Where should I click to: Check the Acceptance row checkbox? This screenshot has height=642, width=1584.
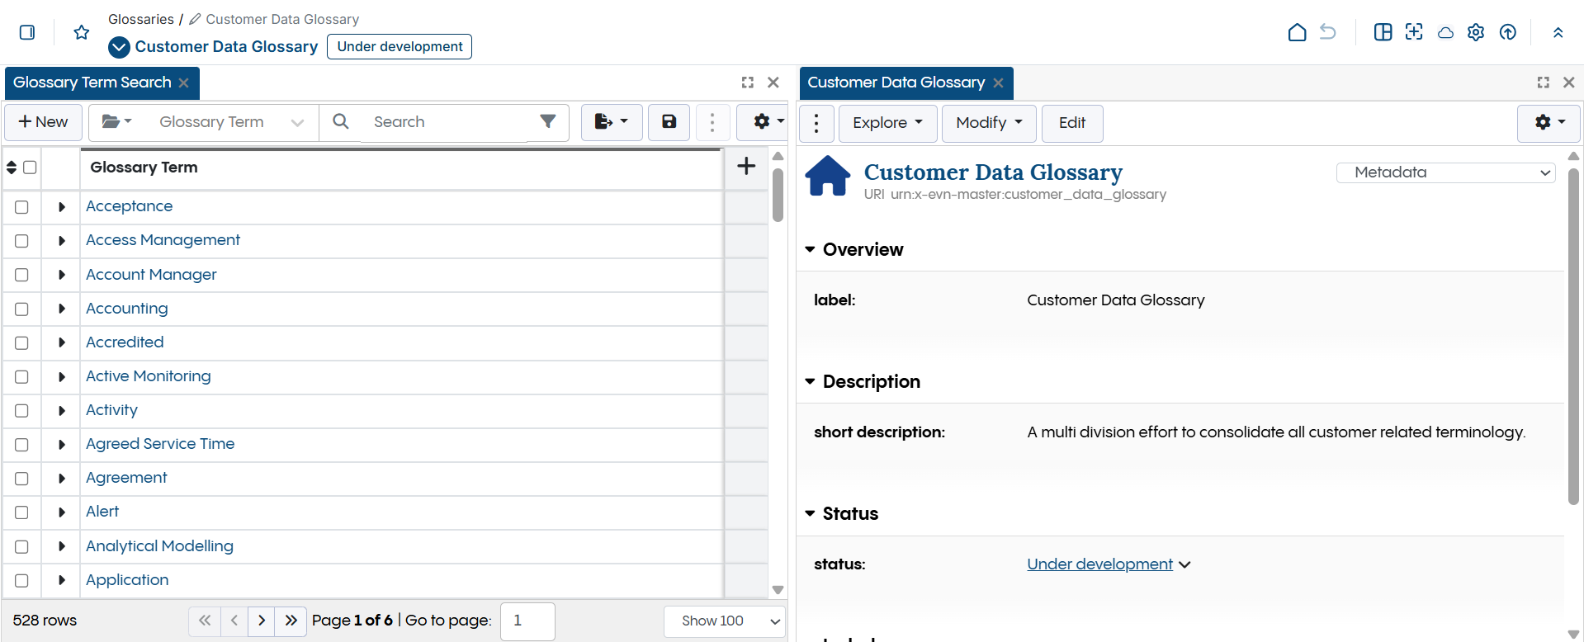click(21, 207)
